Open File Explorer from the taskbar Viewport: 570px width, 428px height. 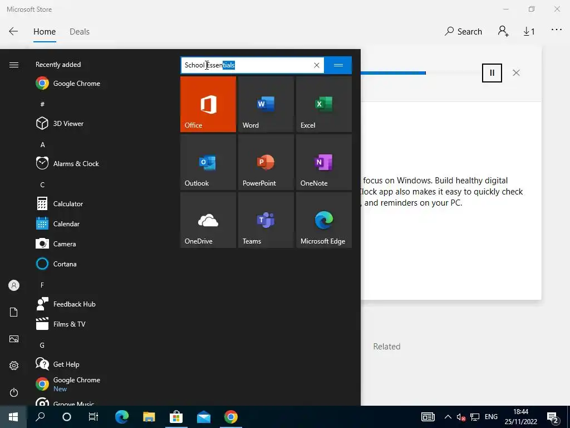tap(149, 417)
